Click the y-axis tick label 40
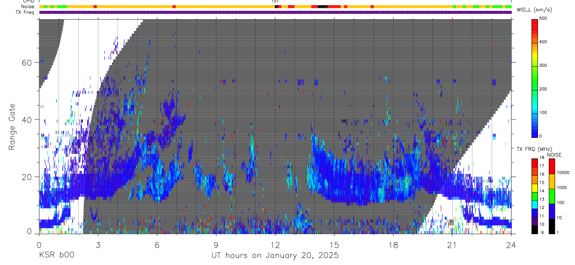The height and width of the screenshot is (265, 575). [26, 120]
